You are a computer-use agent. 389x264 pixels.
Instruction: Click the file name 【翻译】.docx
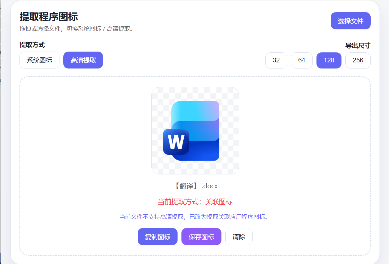(195, 186)
